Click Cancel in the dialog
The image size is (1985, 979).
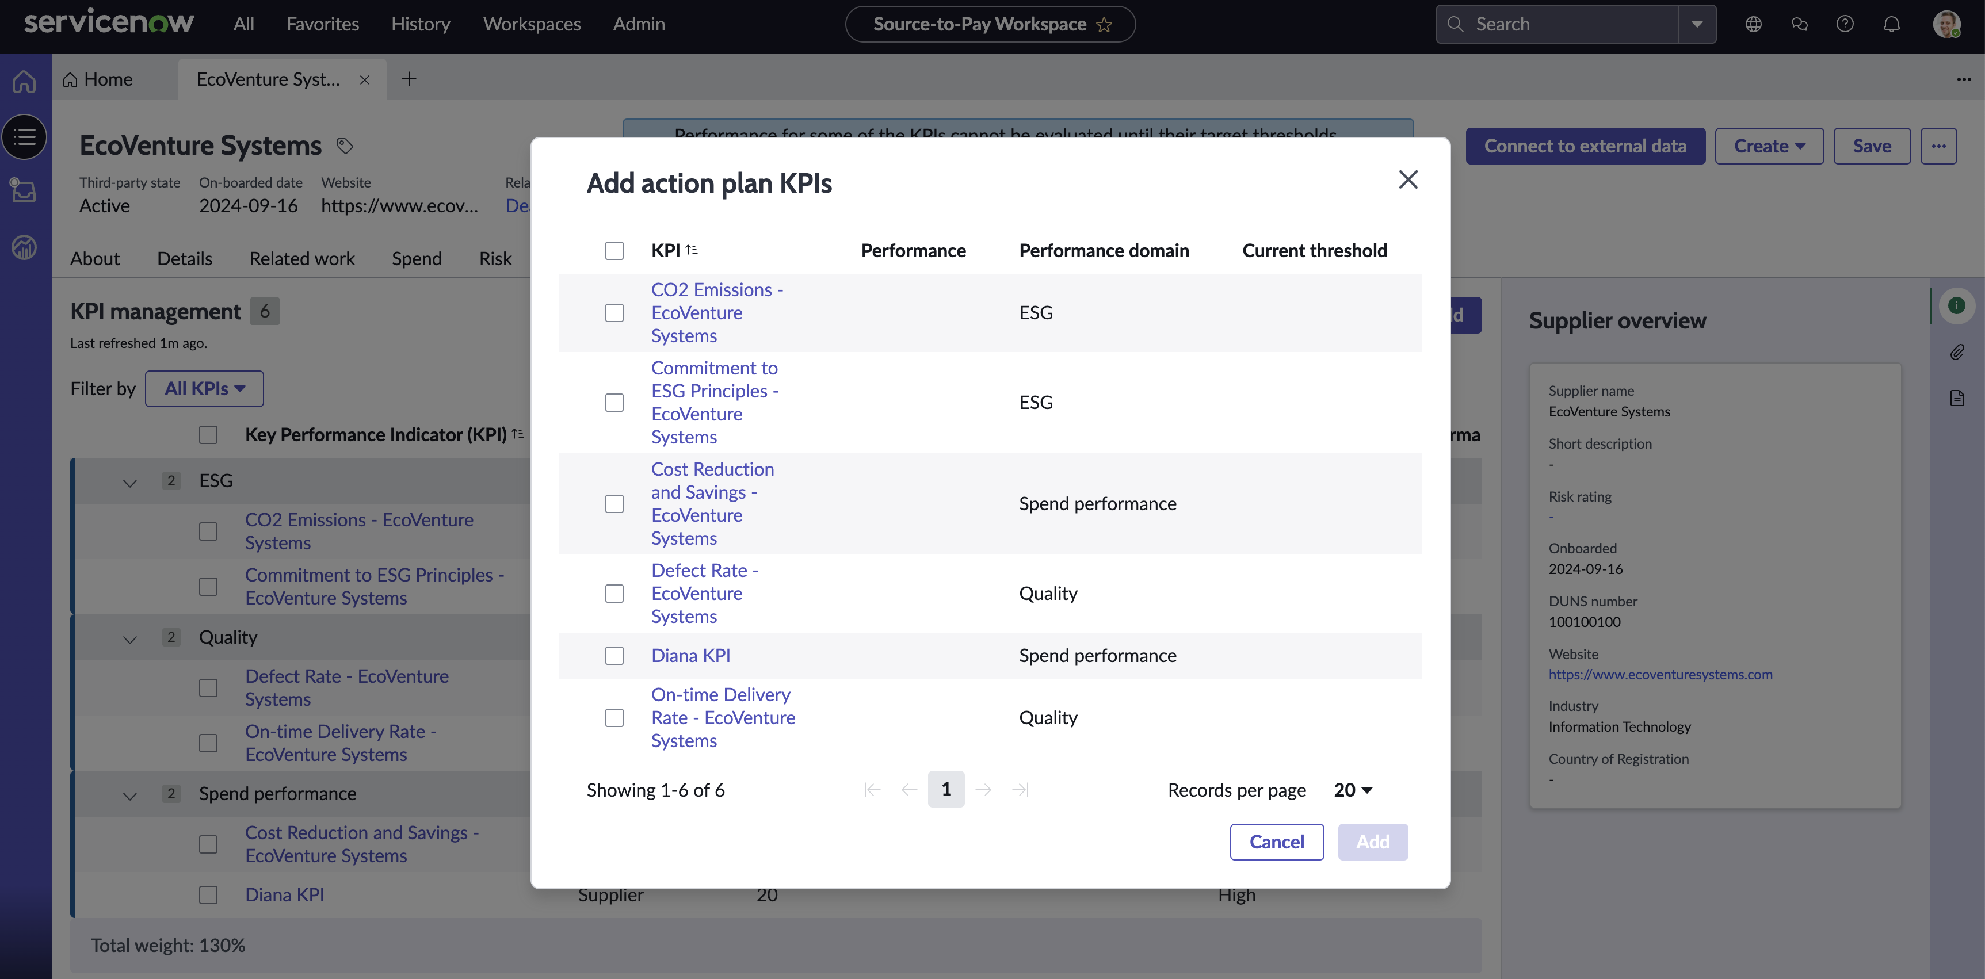tap(1277, 842)
